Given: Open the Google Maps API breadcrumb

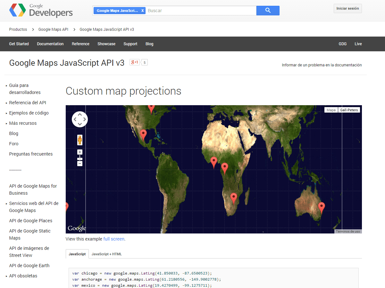Looking at the screenshot, I should (x=53, y=30).
